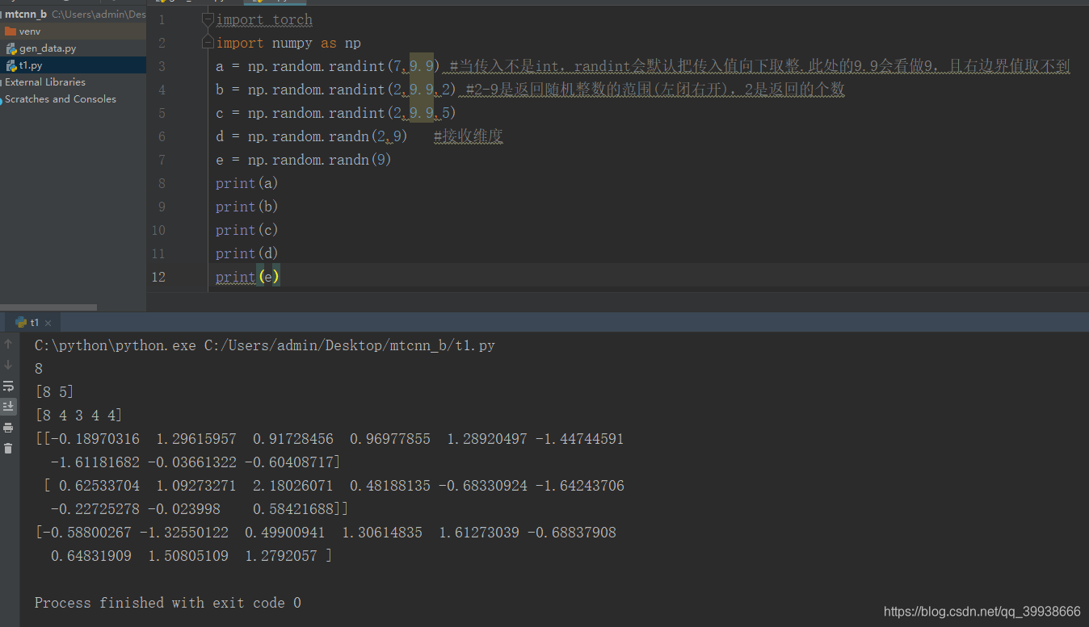Clear the console with the trash icon

(8, 448)
